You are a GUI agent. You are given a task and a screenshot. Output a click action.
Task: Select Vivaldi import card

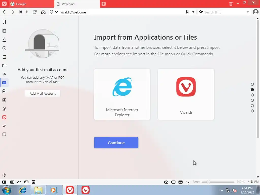tap(186, 94)
